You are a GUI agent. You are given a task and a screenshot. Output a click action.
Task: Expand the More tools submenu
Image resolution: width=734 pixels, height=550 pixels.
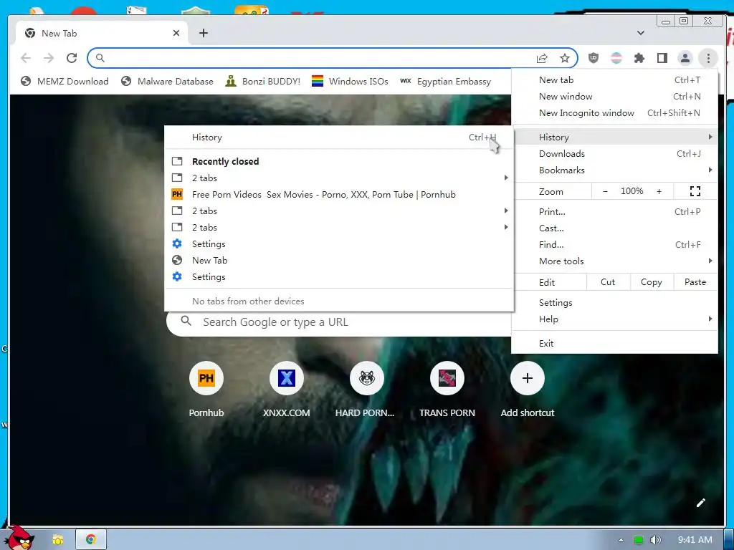614,261
